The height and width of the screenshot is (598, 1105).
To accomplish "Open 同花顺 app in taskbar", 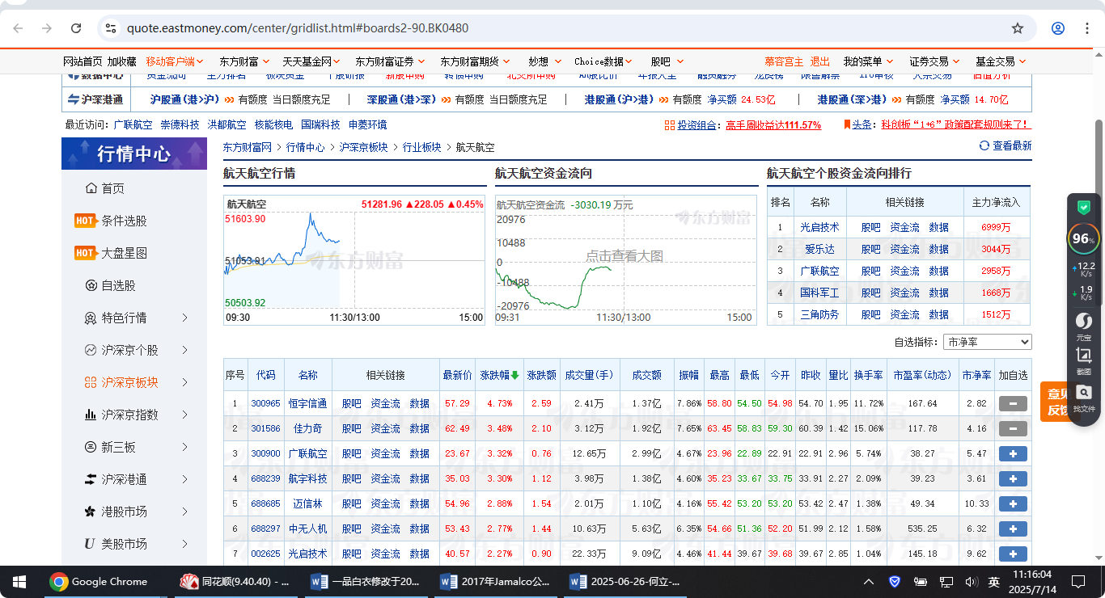I will click(x=235, y=582).
